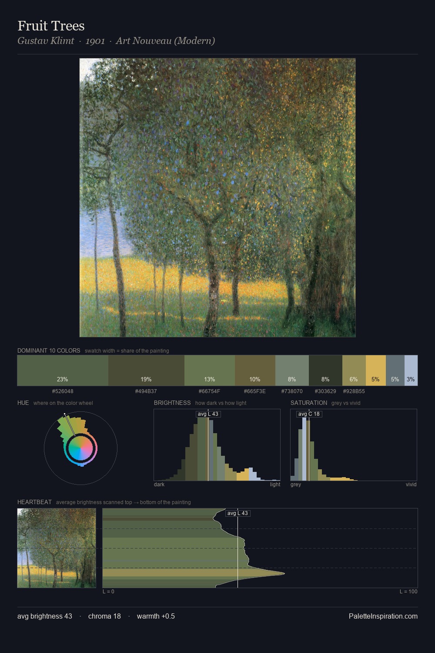Click the avg brightness 43 footer text
435x653 pixels.
(45, 616)
